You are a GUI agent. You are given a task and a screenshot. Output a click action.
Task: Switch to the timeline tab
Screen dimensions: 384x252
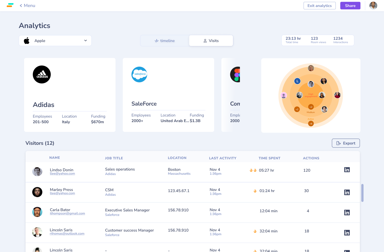pyautogui.click(x=165, y=41)
